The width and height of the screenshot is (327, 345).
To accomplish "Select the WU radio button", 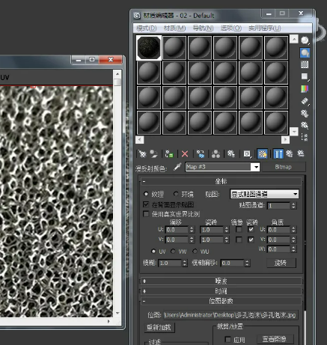I will 195,251.
